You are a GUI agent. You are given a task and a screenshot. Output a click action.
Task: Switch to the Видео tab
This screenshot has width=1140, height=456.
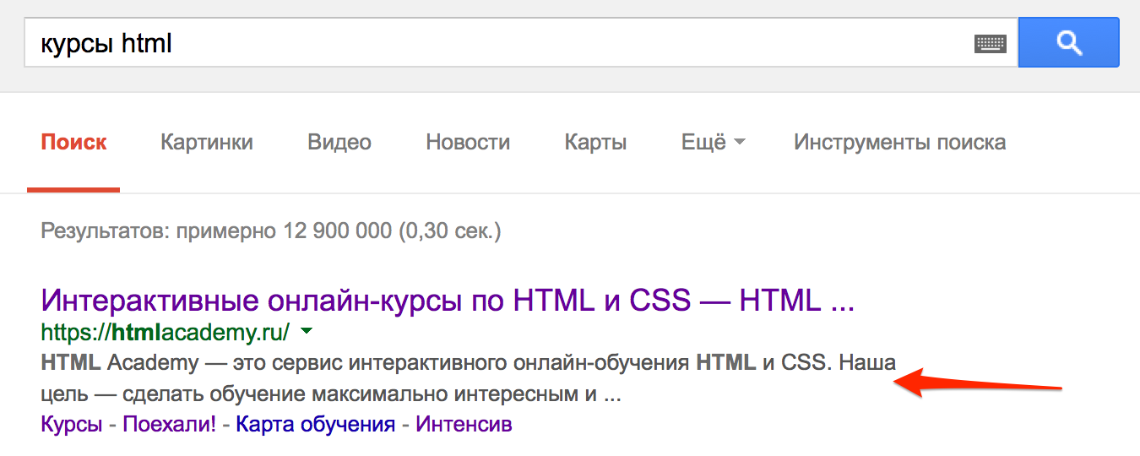click(339, 142)
